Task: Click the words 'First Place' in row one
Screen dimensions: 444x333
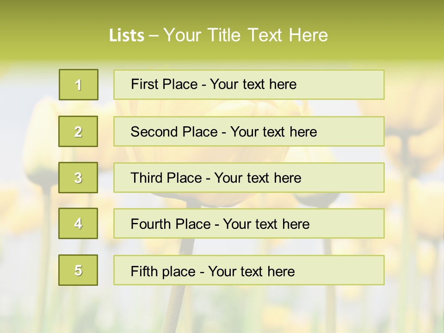Action: pyautogui.click(x=165, y=84)
